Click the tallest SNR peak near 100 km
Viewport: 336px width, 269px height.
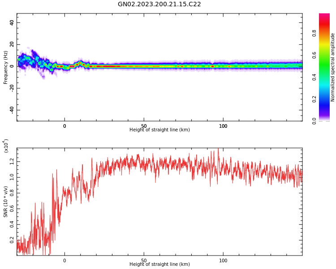click(x=218, y=149)
